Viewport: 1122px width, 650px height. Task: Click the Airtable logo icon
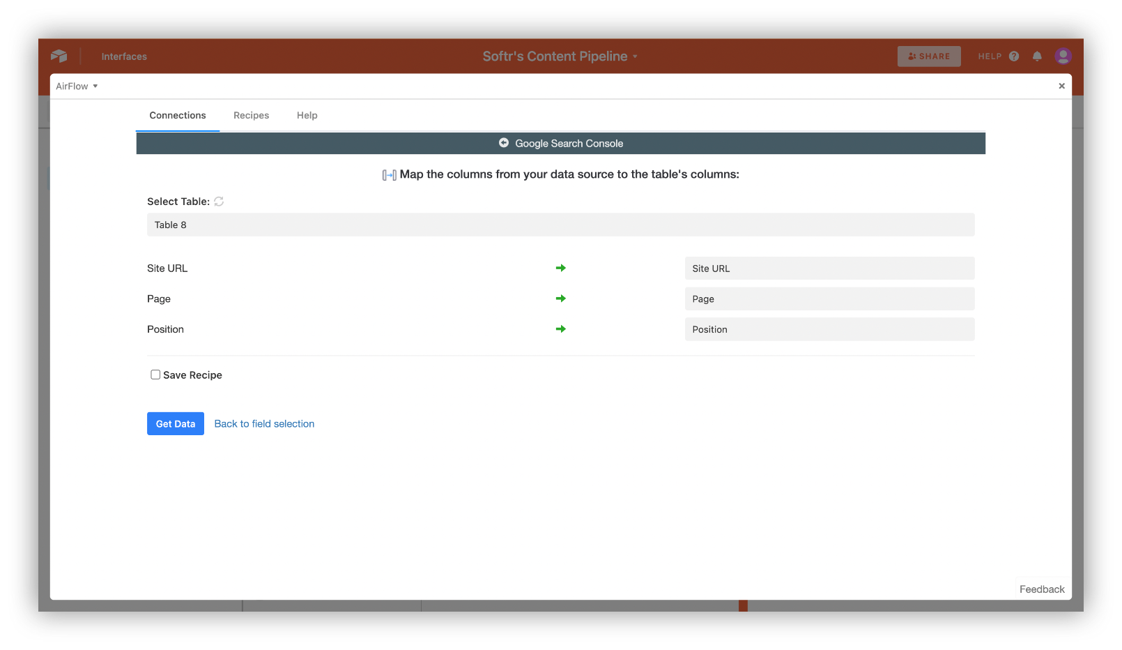click(x=59, y=56)
